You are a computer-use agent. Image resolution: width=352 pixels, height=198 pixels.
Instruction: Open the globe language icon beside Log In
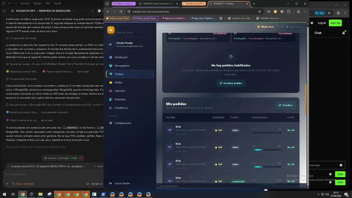312,23
